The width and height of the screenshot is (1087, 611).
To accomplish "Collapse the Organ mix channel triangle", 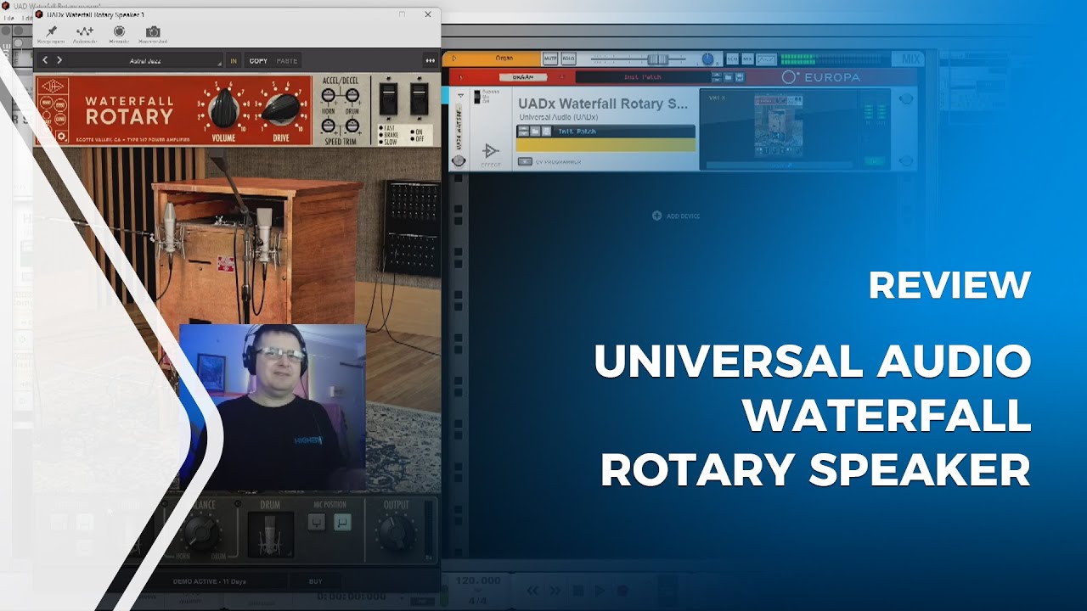I will coord(454,59).
